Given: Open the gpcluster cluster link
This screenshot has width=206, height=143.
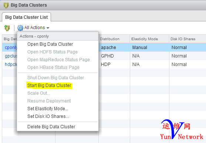Looking at the screenshot, I should tap(11, 56).
